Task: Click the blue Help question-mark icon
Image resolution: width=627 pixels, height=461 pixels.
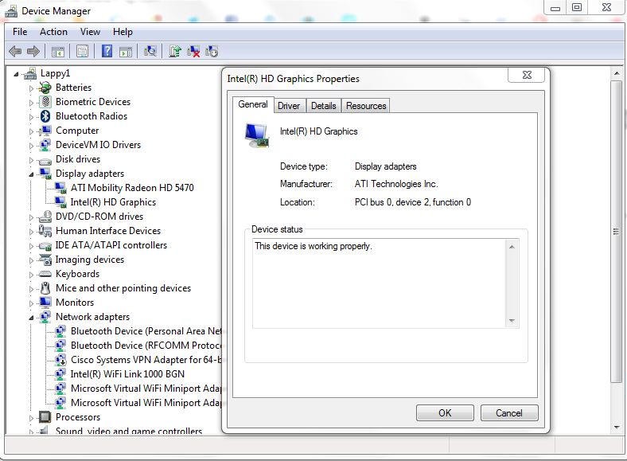Action: tap(107, 51)
